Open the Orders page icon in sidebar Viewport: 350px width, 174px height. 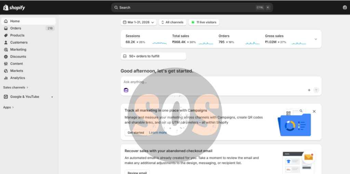click(x=6, y=28)
